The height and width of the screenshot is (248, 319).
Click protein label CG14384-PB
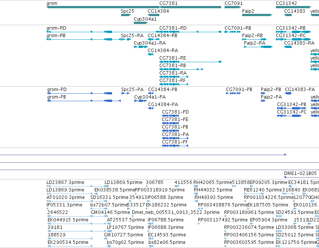[163, 90]
